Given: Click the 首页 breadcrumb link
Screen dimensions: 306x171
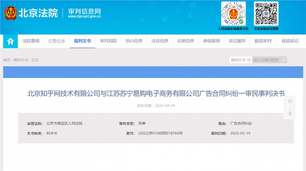Looking at the screenshot, I should tap(7, 60).
